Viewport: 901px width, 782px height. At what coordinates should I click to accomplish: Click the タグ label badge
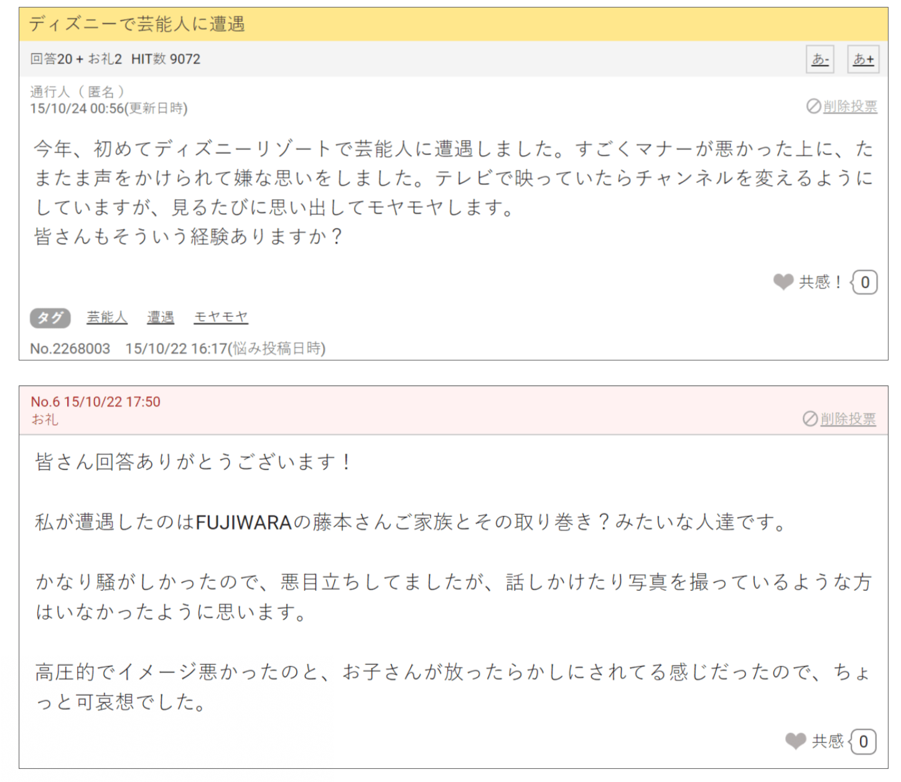tap(50, 318)
